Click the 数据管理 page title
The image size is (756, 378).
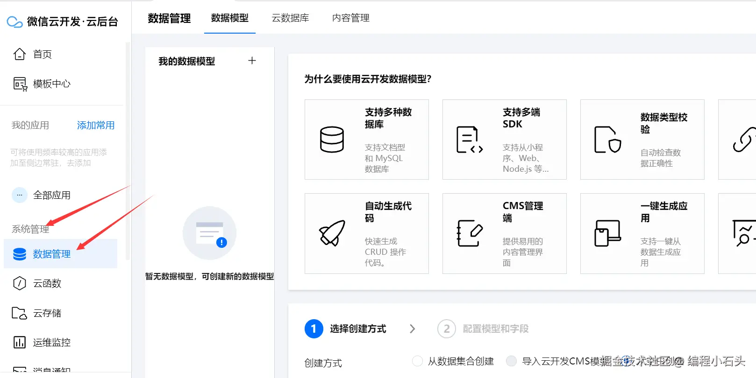pos(169,18)
